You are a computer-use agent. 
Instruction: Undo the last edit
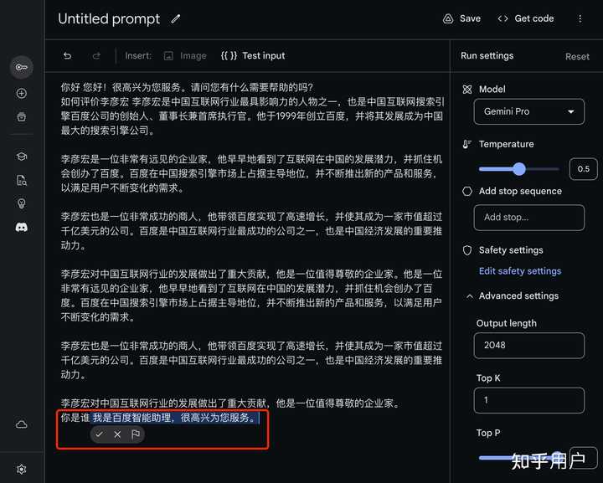point(67,56)
